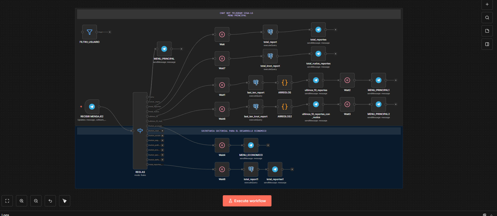This screenshot has width=497, height=216.
Task: Add a node after the MENU_ECONOMICO output
Action: coord(268,145)
